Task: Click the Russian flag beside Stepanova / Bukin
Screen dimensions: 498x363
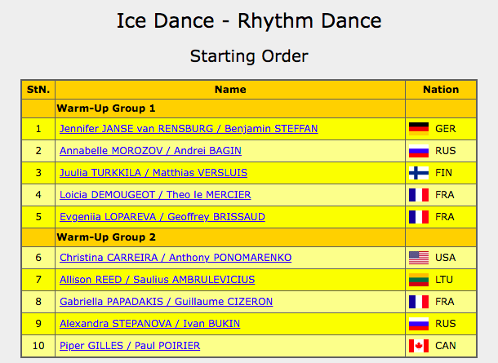Action: click(x=419, y=324)
